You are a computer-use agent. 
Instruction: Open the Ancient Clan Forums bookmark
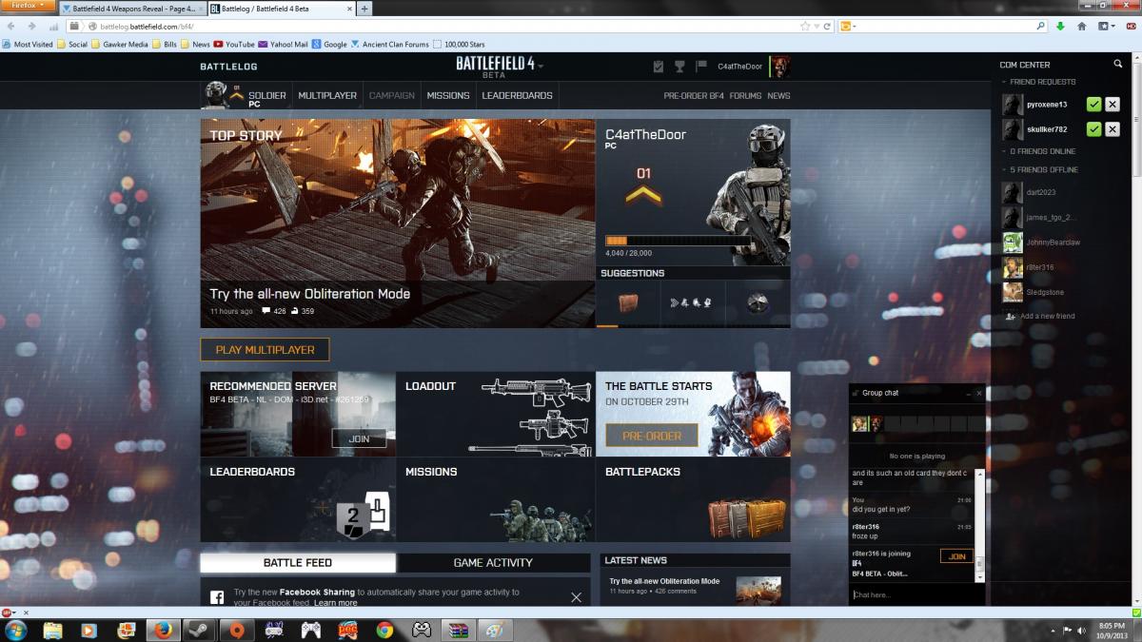click(x=389, y=44)
